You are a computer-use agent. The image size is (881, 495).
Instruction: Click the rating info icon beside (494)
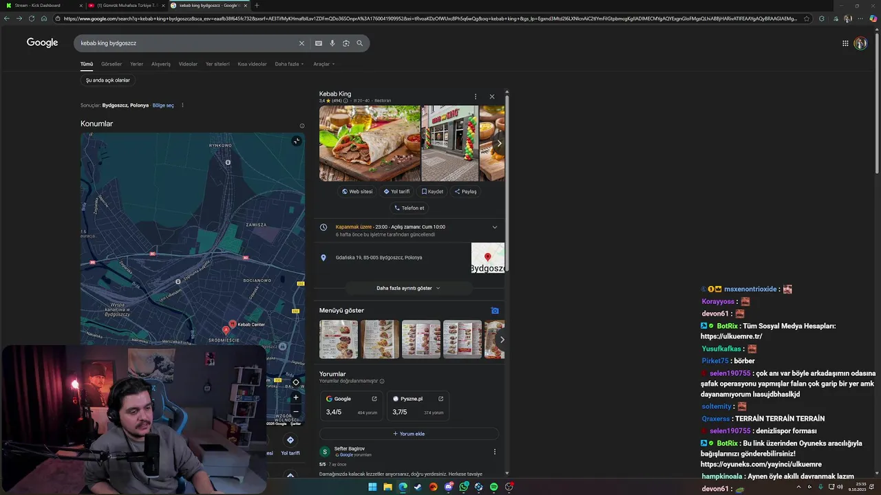[346, 101]
